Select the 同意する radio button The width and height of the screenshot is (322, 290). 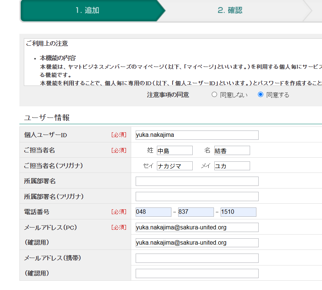click(x=261, y=95)
